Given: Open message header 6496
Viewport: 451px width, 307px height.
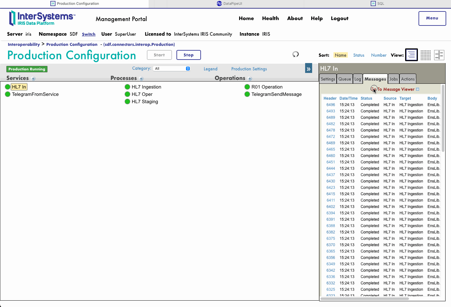Looking at the screenshot, I should click(x=331, y=105).
